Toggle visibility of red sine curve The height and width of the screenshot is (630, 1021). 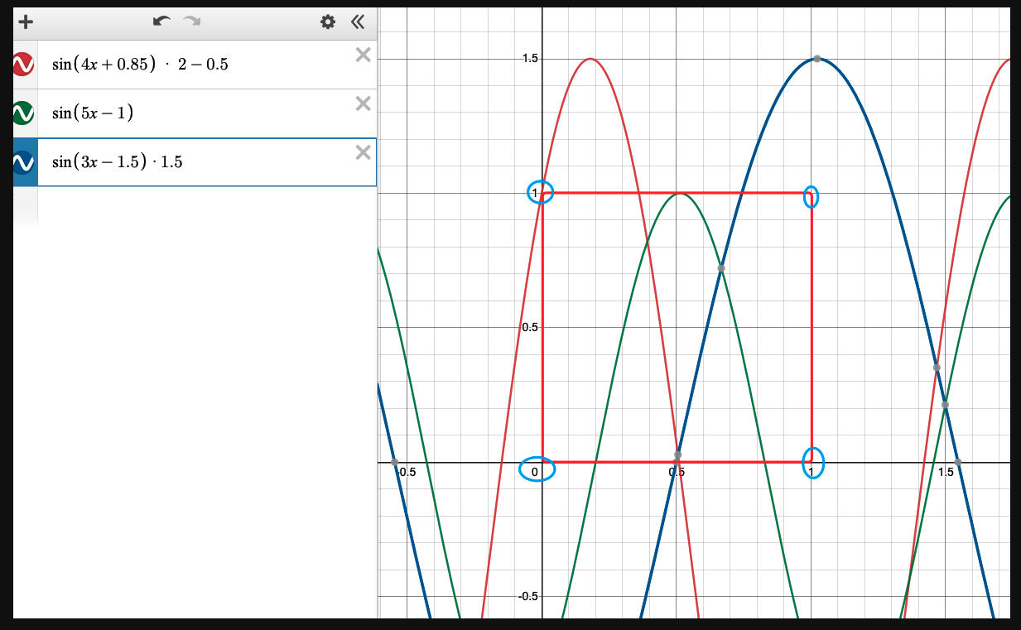click(23, 64)
